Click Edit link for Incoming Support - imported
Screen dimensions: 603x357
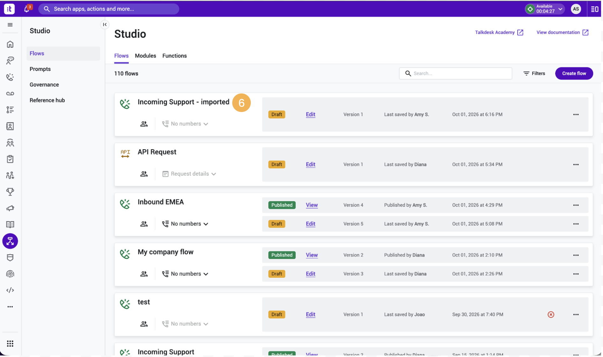click(x=310, y=115)
